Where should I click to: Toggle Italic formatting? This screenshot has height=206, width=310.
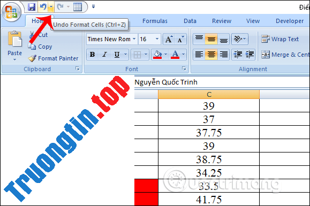(104, 55)
